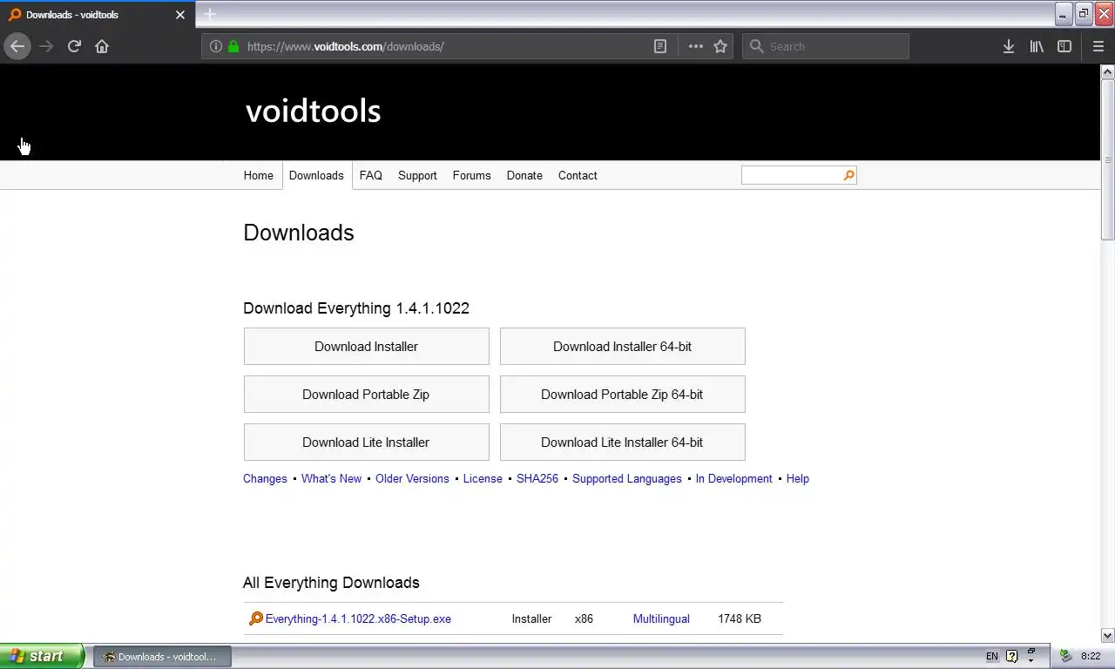Click the voidtools site logo
1115x669 pixels.
click(x=314, y=111)
